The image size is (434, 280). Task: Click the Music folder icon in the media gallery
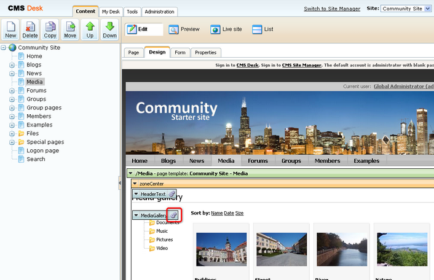pos(152,231)
